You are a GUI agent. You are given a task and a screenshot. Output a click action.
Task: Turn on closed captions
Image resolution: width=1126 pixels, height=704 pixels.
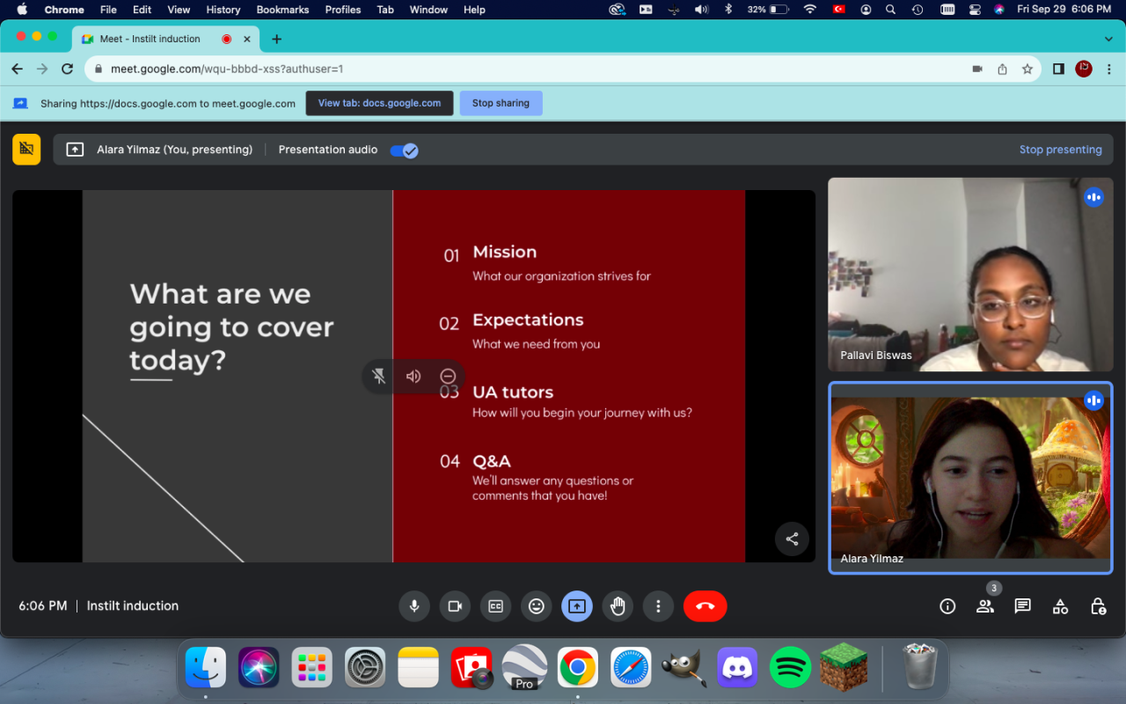pyautogui.click(x=495, y=606)
